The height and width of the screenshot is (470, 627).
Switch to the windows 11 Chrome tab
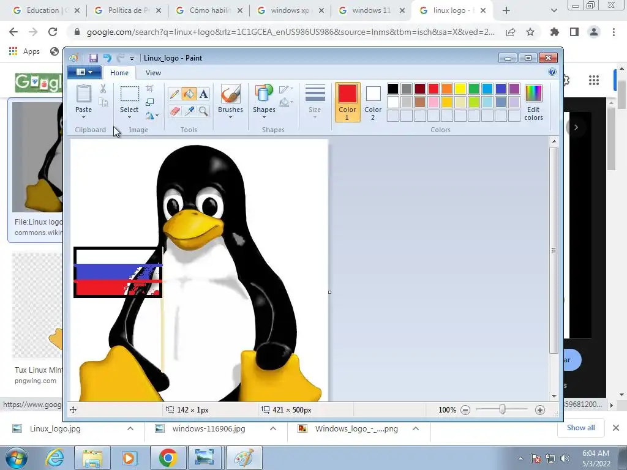(372, 10)
